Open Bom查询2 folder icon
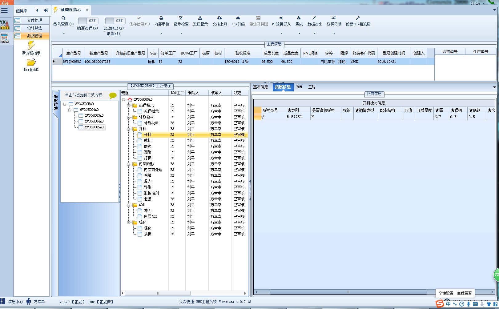Image resolution: width=499 pixels, height=309 pixels. [x=31, y=62]
